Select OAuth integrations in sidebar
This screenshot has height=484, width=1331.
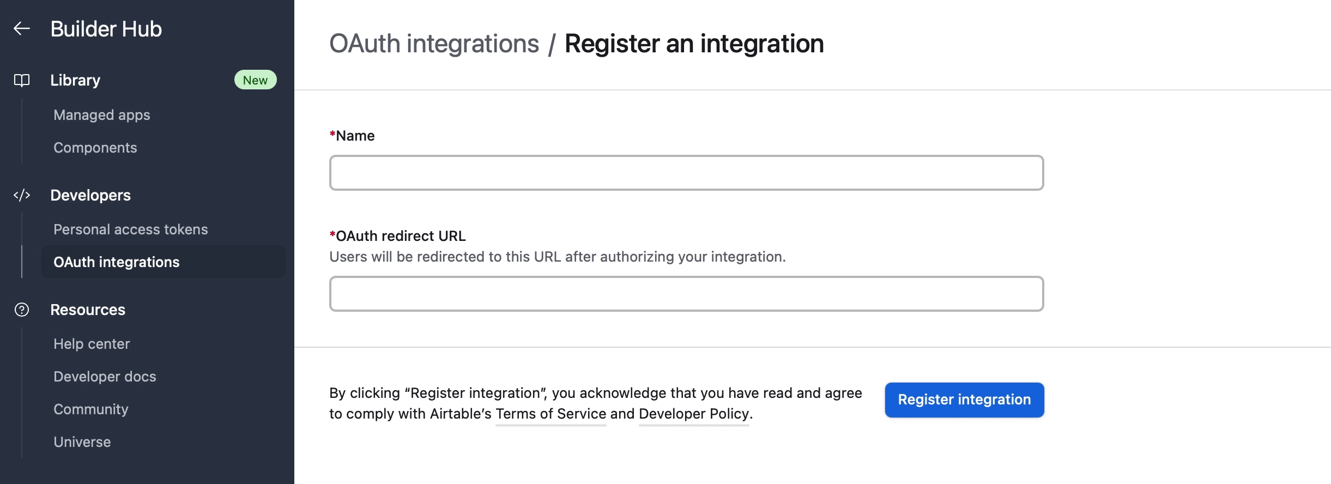117,262
